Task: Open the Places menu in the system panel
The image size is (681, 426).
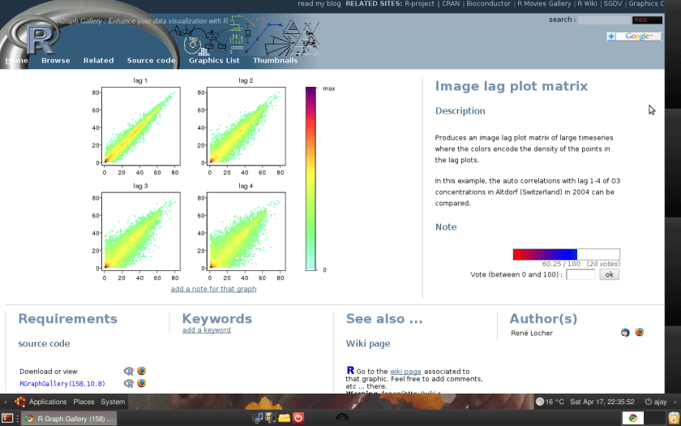Action: [84, 402]
